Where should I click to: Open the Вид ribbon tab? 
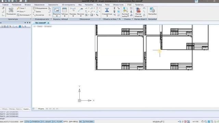coord(80,5)
